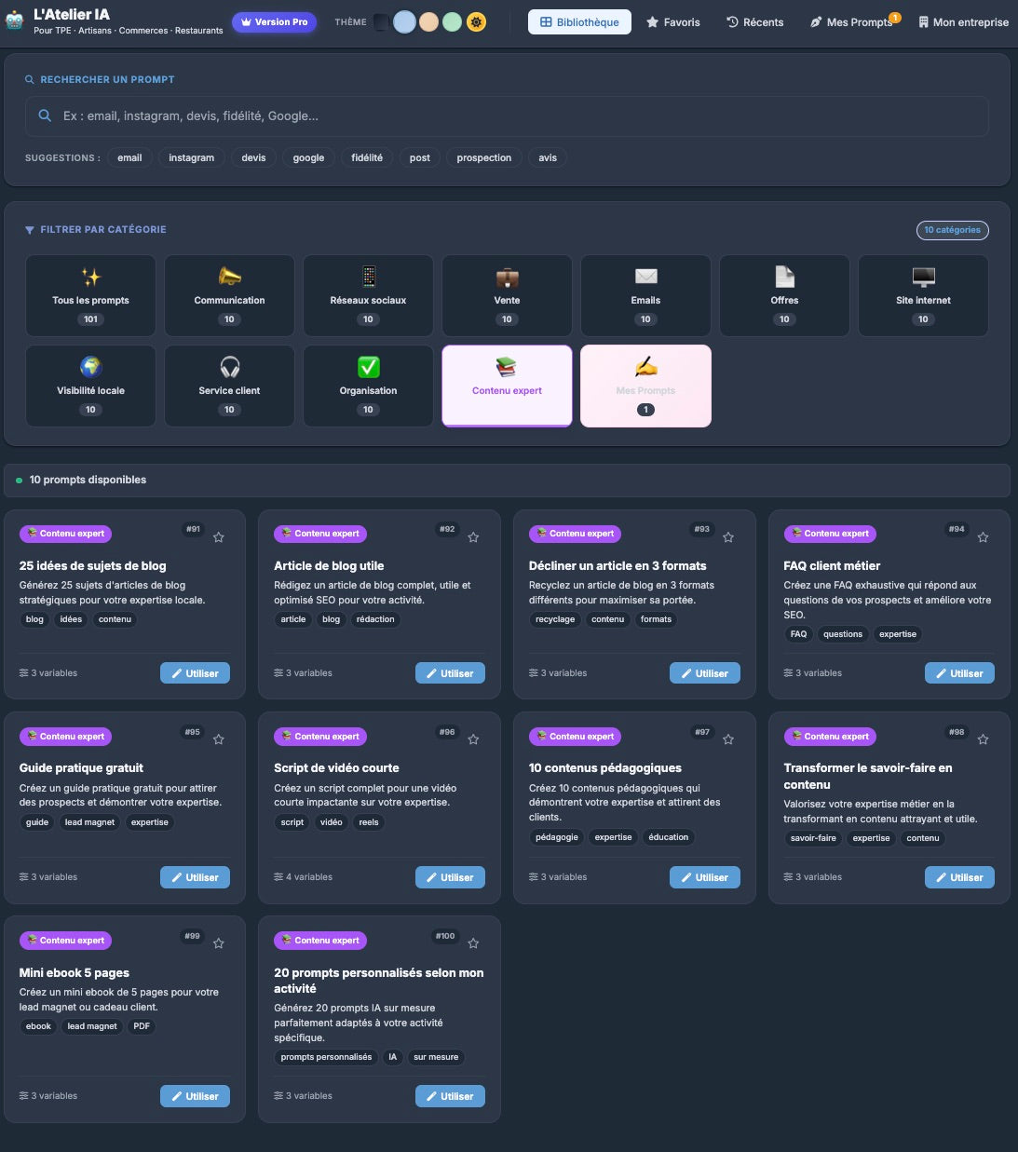The height and width of the screenshot is (1152, 1018).
Task: Select the writing-hand Mes Prompts category icon
Action: click(x=645, y=367)
